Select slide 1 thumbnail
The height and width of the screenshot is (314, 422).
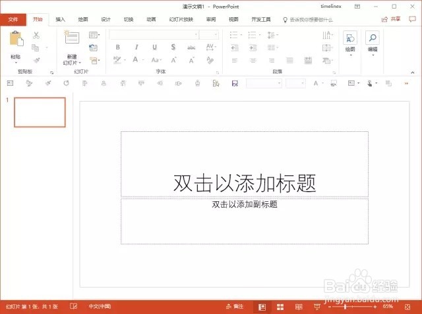(40, 112)
